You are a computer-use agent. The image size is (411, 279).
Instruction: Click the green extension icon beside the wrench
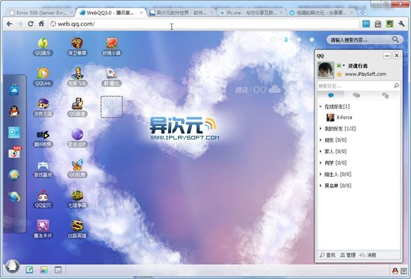click(390, 24)
